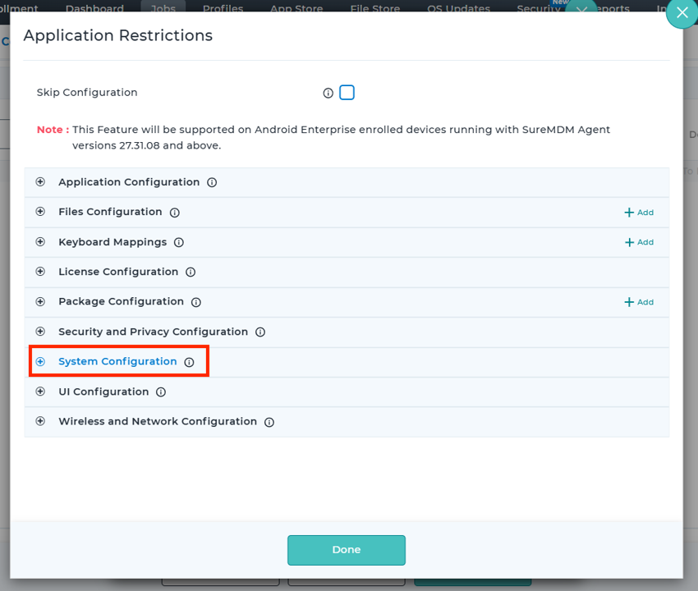Click info icon next to System Configuration
This screenshot has height=591, width=698.
point(189,362)
